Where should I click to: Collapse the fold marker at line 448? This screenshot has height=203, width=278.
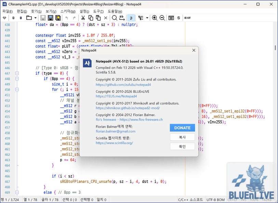coord(17,79)
